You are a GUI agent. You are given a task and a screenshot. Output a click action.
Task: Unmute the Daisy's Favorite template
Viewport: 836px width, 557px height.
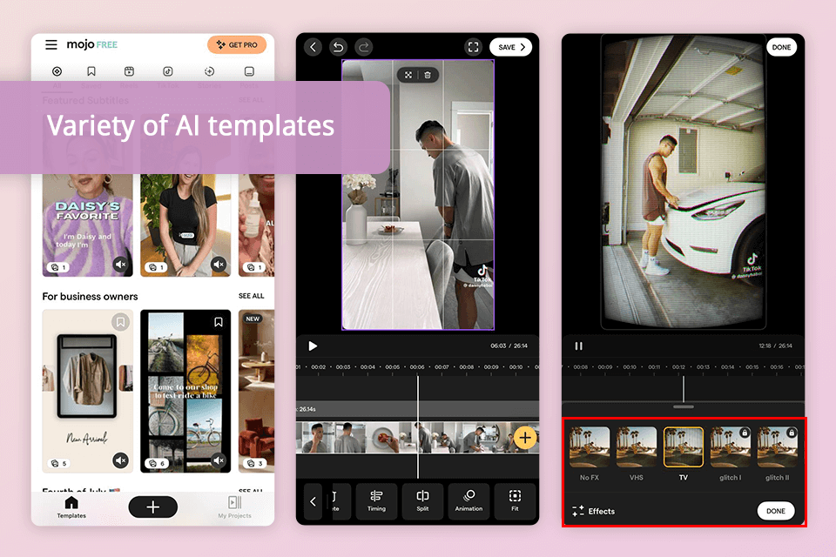[121, 264]
